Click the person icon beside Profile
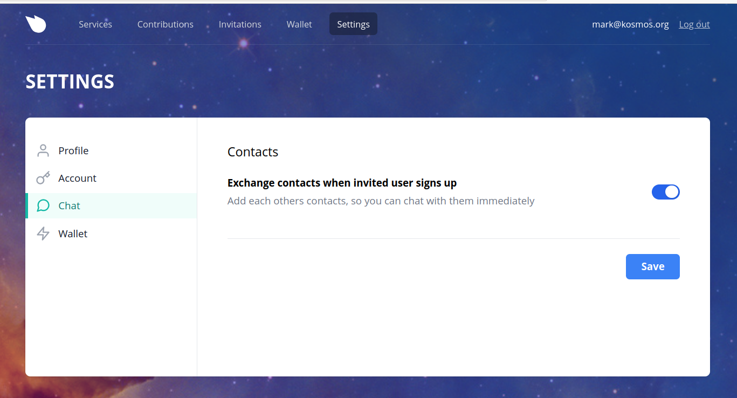Screen dimensions: 737x398 pos(43,150)
